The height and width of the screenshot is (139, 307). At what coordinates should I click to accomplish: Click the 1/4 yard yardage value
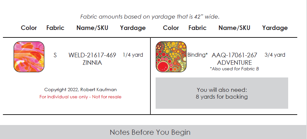point(133,55)
